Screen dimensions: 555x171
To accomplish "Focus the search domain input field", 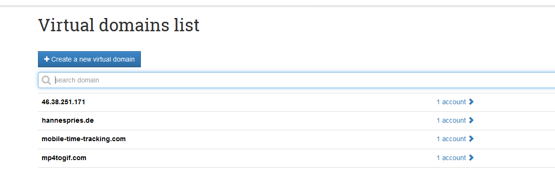I will point(296,80).
